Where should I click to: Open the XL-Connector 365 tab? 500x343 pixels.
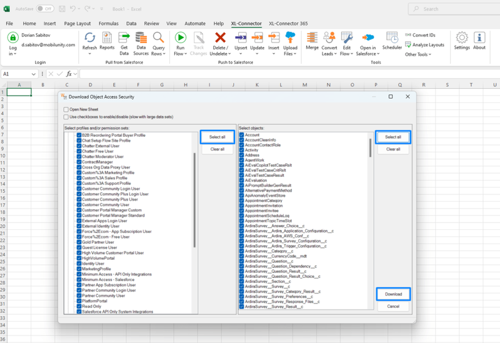tap(288, 24)
